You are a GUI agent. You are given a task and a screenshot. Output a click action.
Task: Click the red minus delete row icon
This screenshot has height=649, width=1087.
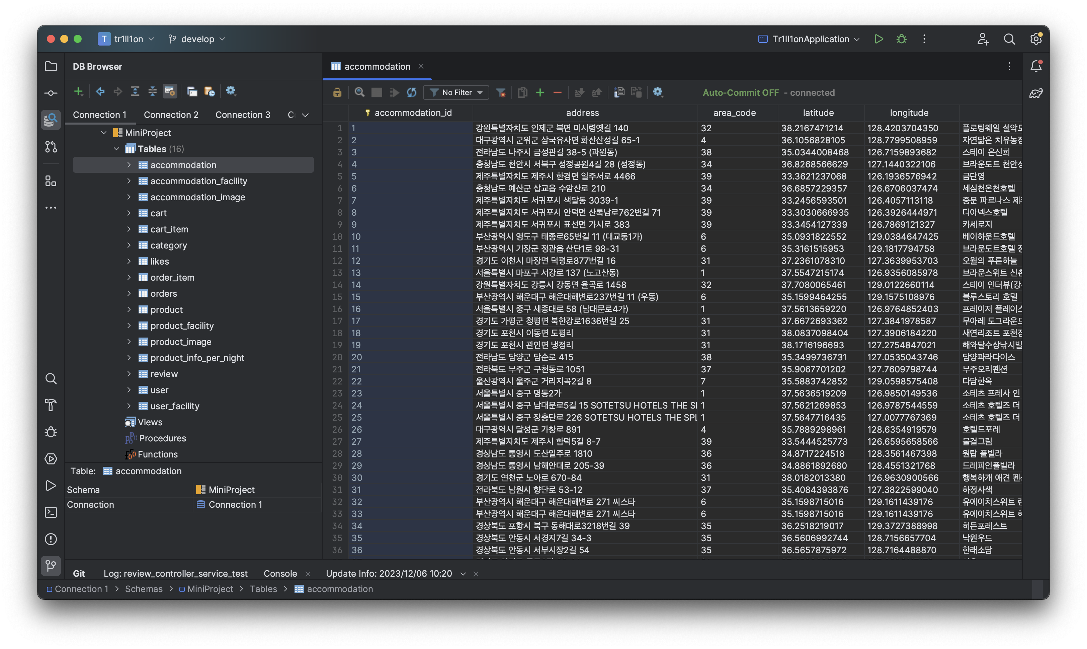tap(557, 92)
